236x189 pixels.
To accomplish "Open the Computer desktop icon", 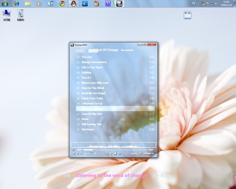I will 7,15.
